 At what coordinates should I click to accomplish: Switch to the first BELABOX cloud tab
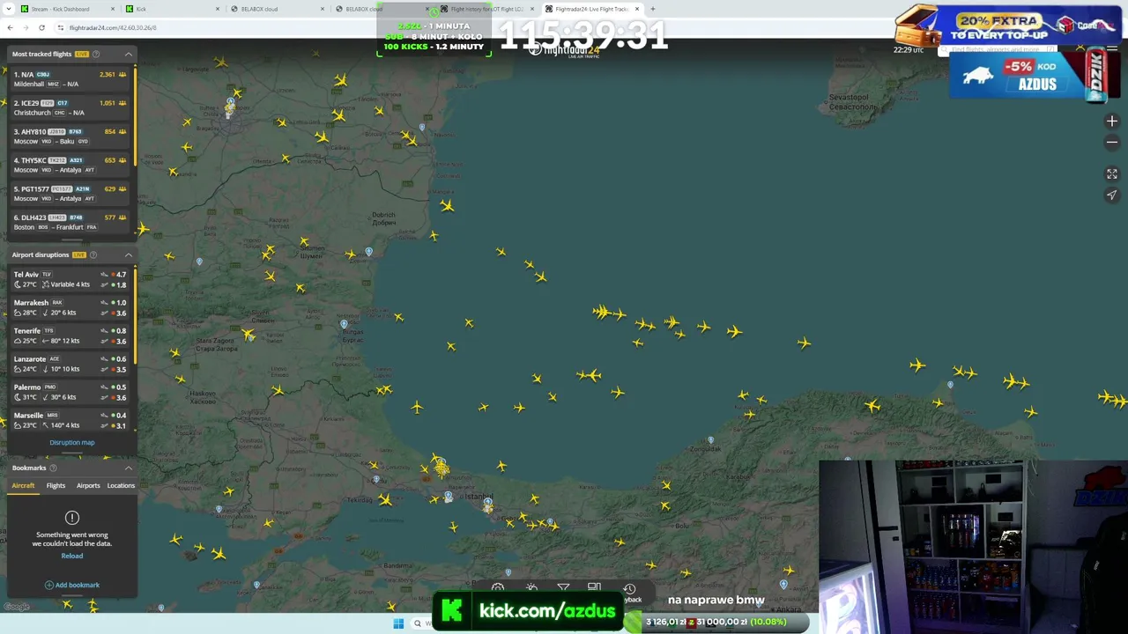278,9
